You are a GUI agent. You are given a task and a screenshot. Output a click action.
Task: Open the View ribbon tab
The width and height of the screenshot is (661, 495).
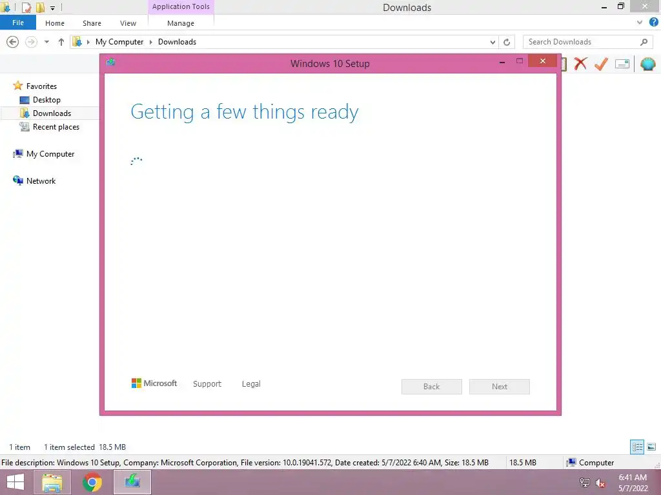(128, 23)
